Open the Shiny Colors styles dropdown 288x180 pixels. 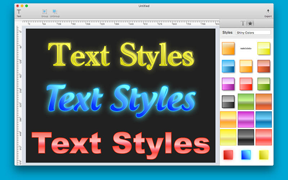253,33
